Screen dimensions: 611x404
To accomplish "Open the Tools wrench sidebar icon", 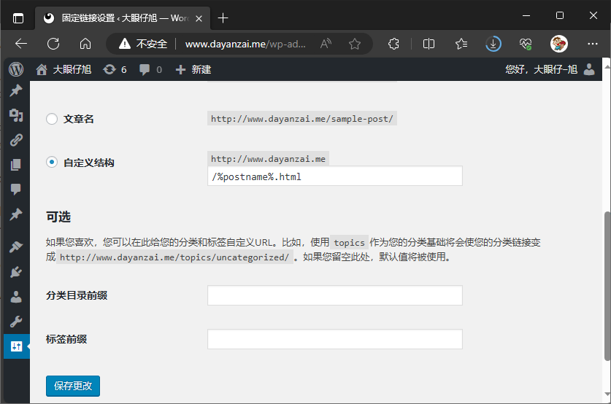I will [16, 322].
